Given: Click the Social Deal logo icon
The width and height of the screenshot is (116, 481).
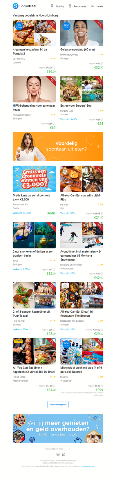Looking at the screenshot, I should tap(15, 6).
